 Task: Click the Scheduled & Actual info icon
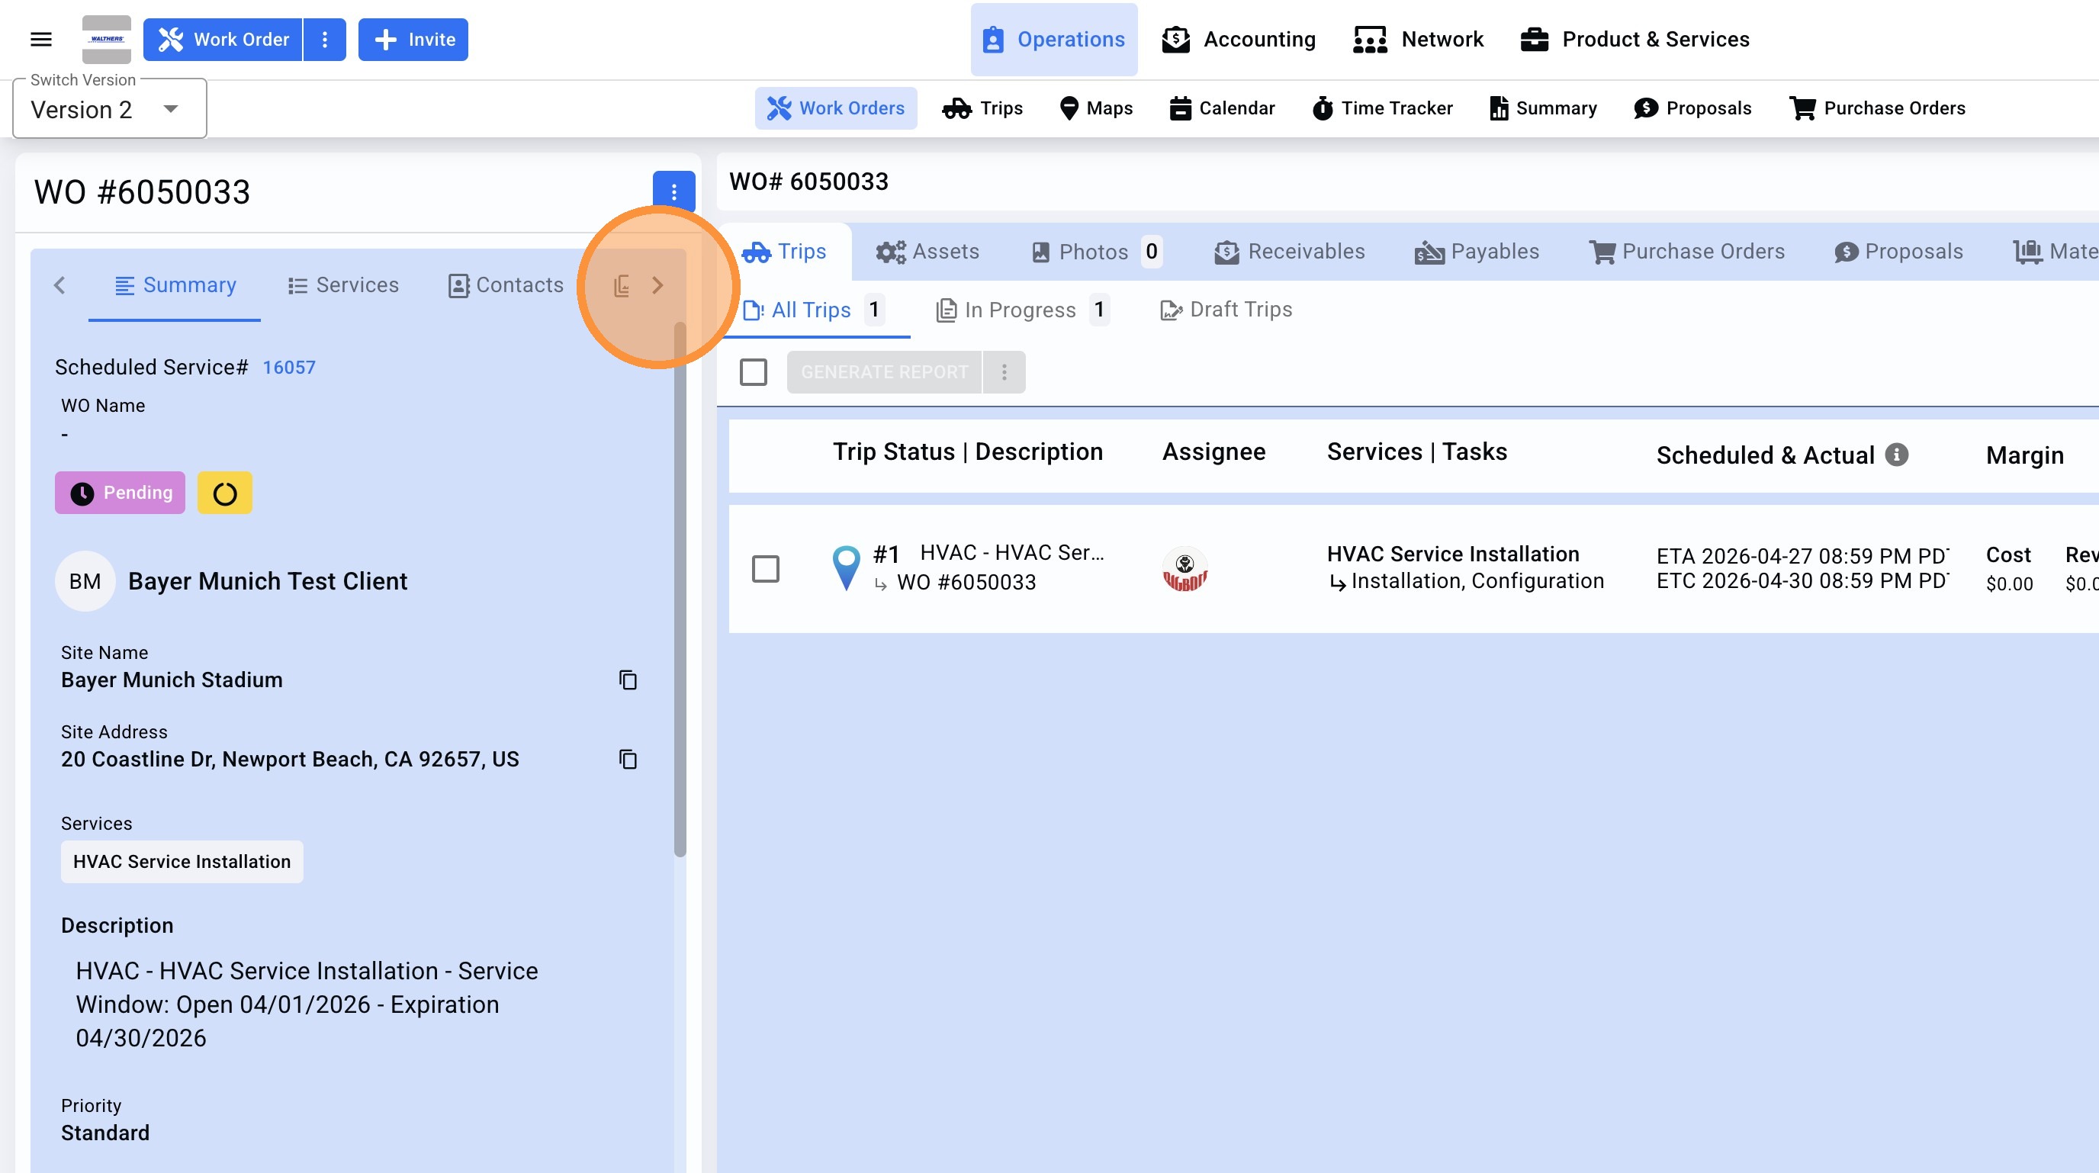(1897, 455)
